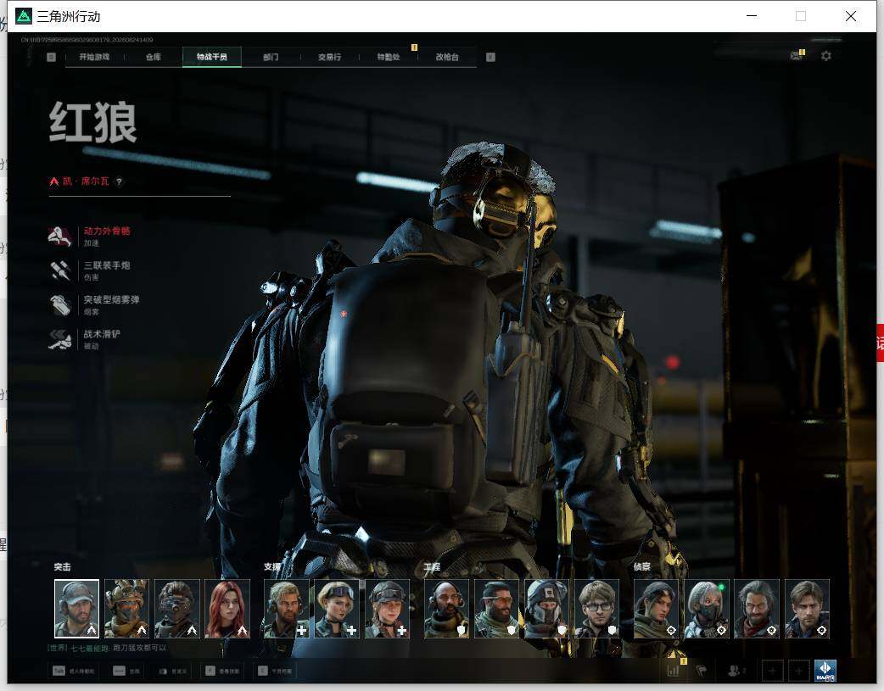Viewport: 884px width, 691px height.
Task: Select last 侦察 operator portrait
Action: tap(807, 609)
